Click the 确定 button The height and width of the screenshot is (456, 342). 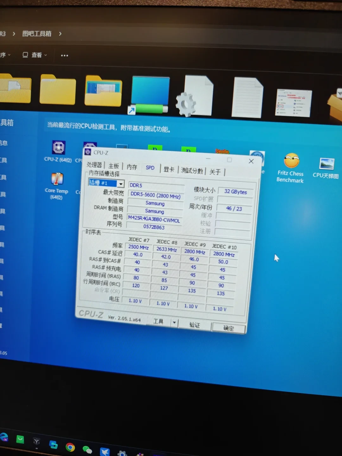pos(229,328)
